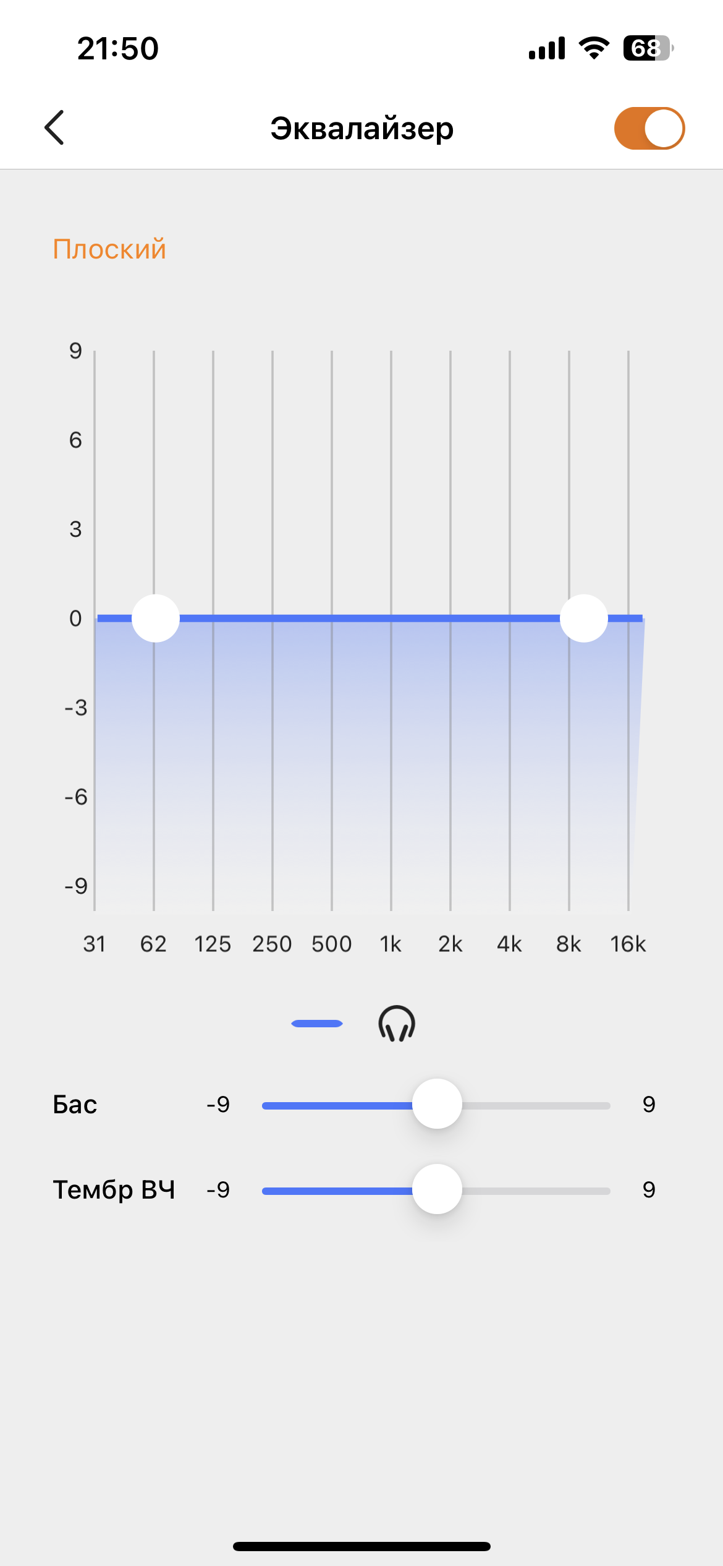
Task: Tap the Wi-Fi icon in status bar
Action: click(594, 48)
